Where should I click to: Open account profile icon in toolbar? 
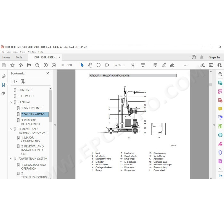220,65
